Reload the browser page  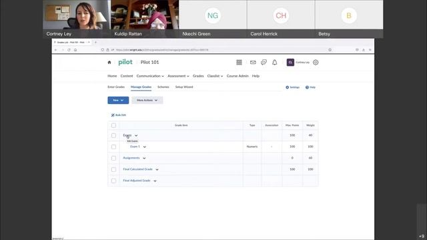(69, 50)
